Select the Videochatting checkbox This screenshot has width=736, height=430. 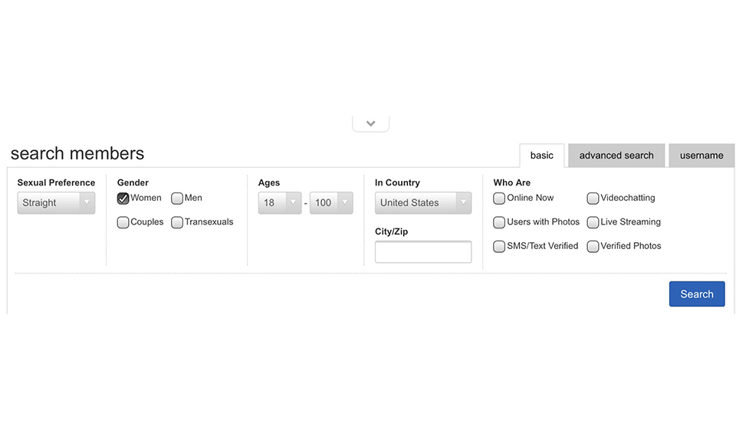pyautogui.click(x=593, y=199)
